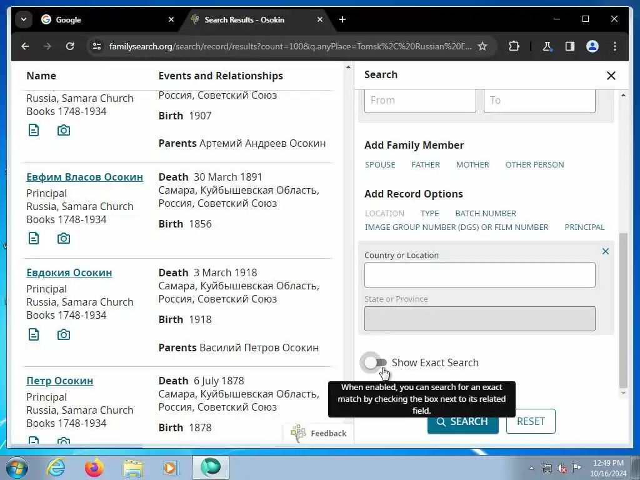
Task: Click the blue SEARCH button
Action: click(463, 421)
